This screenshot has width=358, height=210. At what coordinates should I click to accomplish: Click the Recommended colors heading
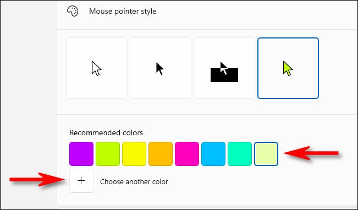(x=106, y=132)
